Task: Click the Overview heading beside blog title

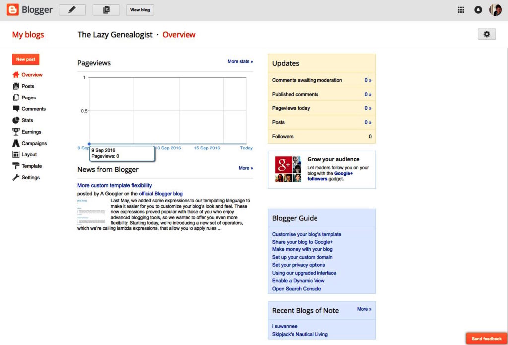Action: click(x=179, y=35)
